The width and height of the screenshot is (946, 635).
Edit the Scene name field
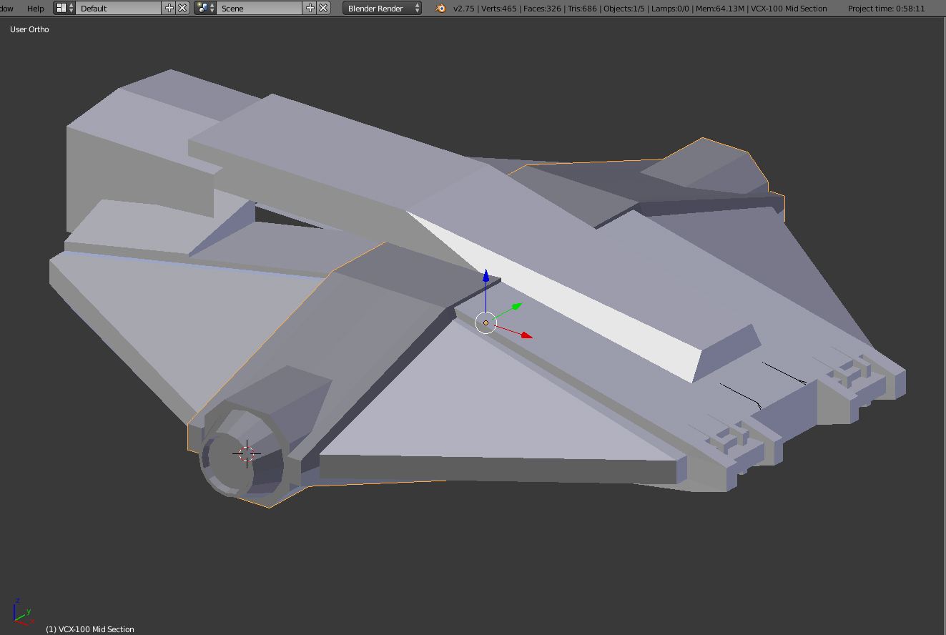click(260, 9)
